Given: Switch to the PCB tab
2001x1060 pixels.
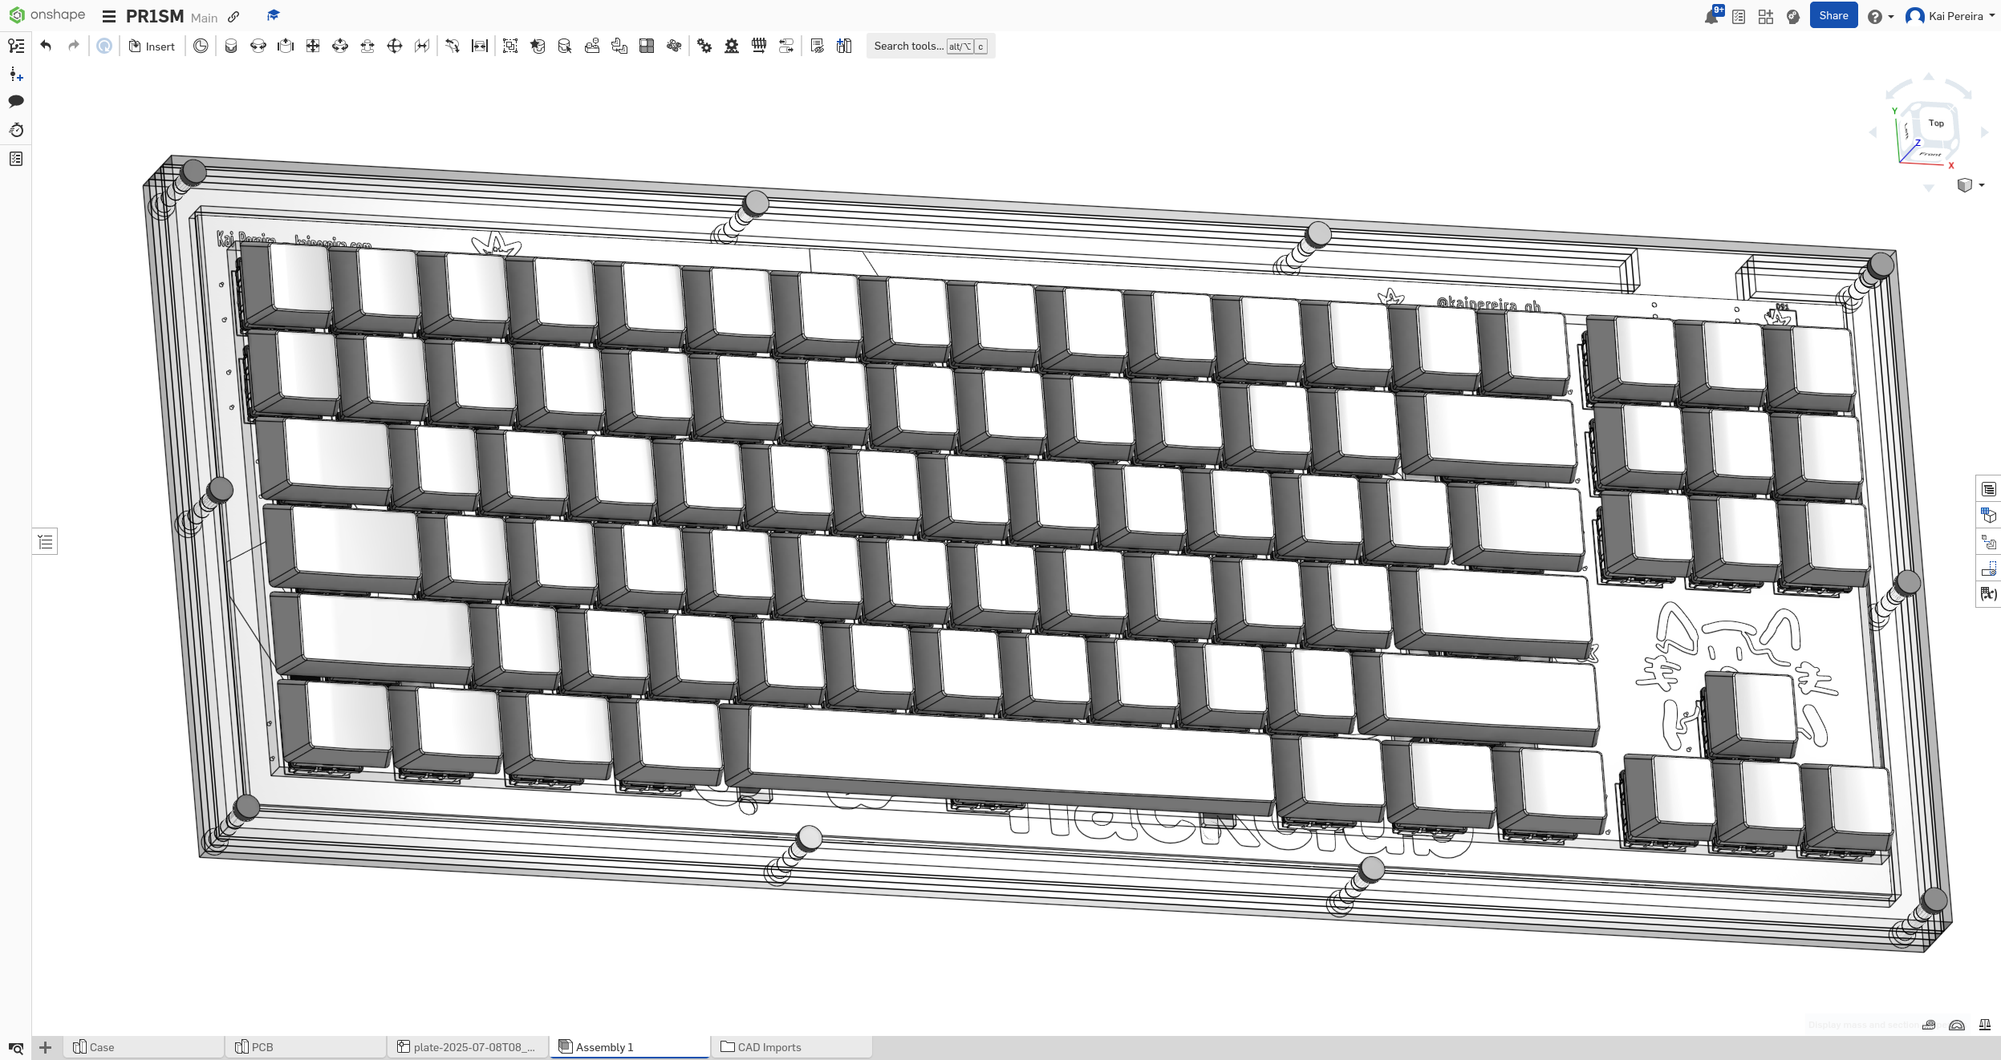Looking at the screenshot, I should 306,1047.
